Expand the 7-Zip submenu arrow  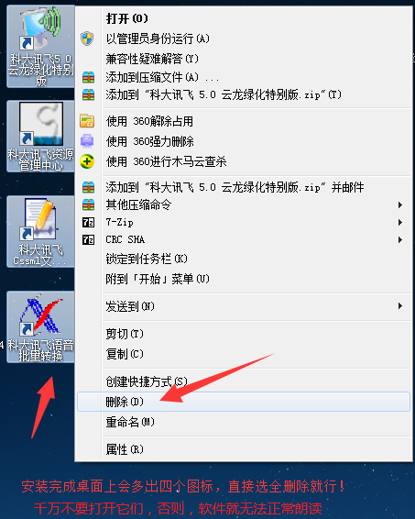click(400, 222)
